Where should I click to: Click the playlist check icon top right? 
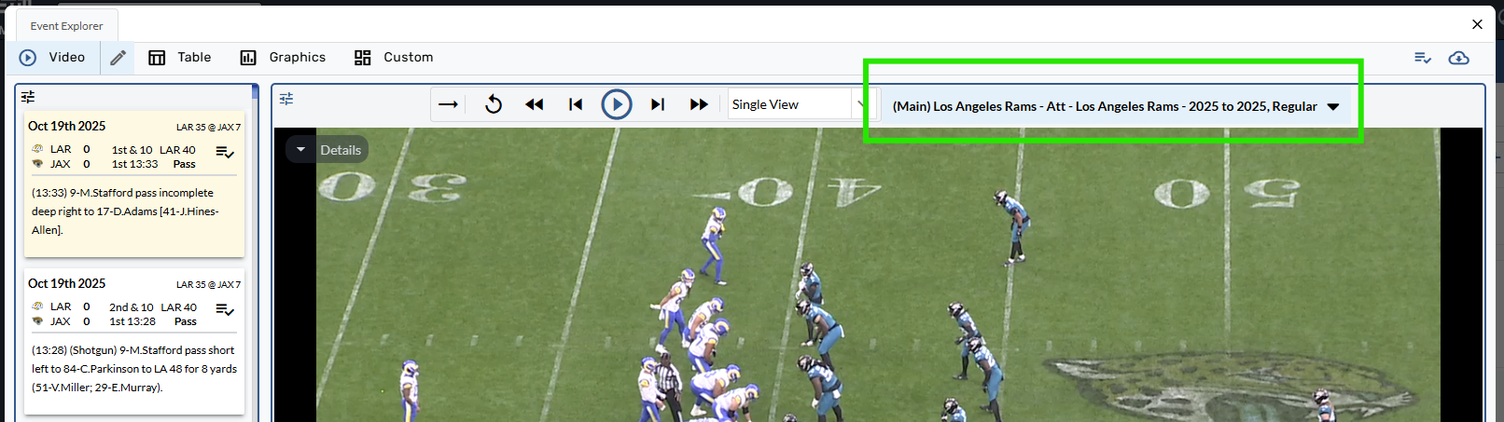(x=1422, y=58)
